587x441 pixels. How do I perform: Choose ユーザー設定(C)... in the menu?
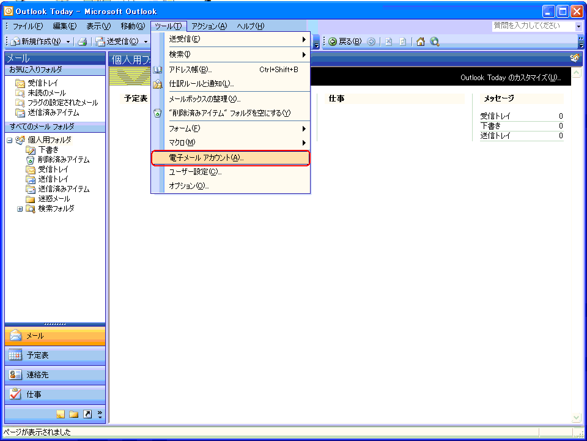coord(231,172)
